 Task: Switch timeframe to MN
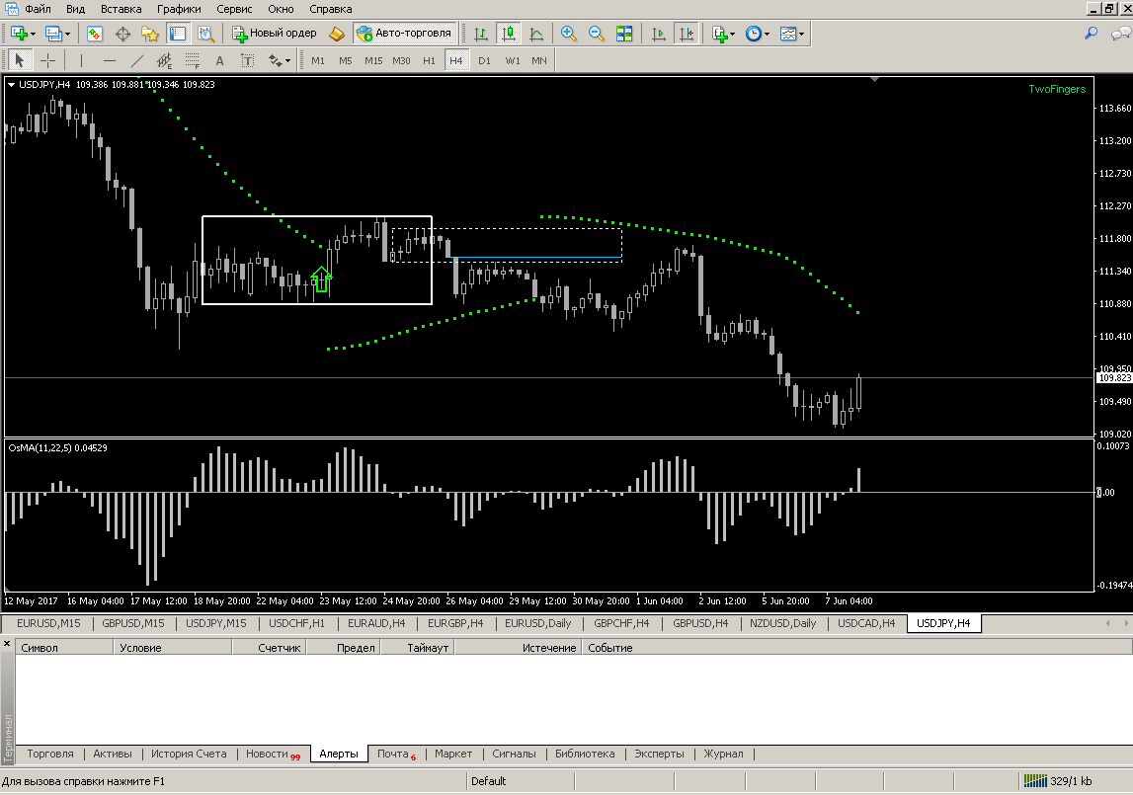(539, 60)
